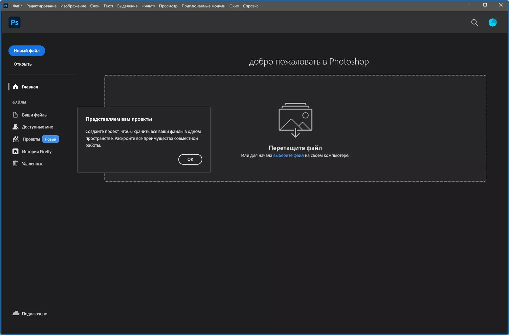The width and height of the screenshot is (509, 335).
Task: Click the Доступные мне person icon
Action: point(15,127)
